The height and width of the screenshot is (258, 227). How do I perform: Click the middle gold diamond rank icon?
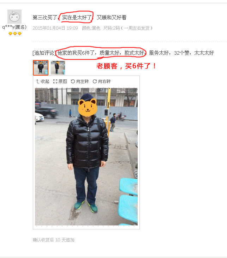click(15, 34)
